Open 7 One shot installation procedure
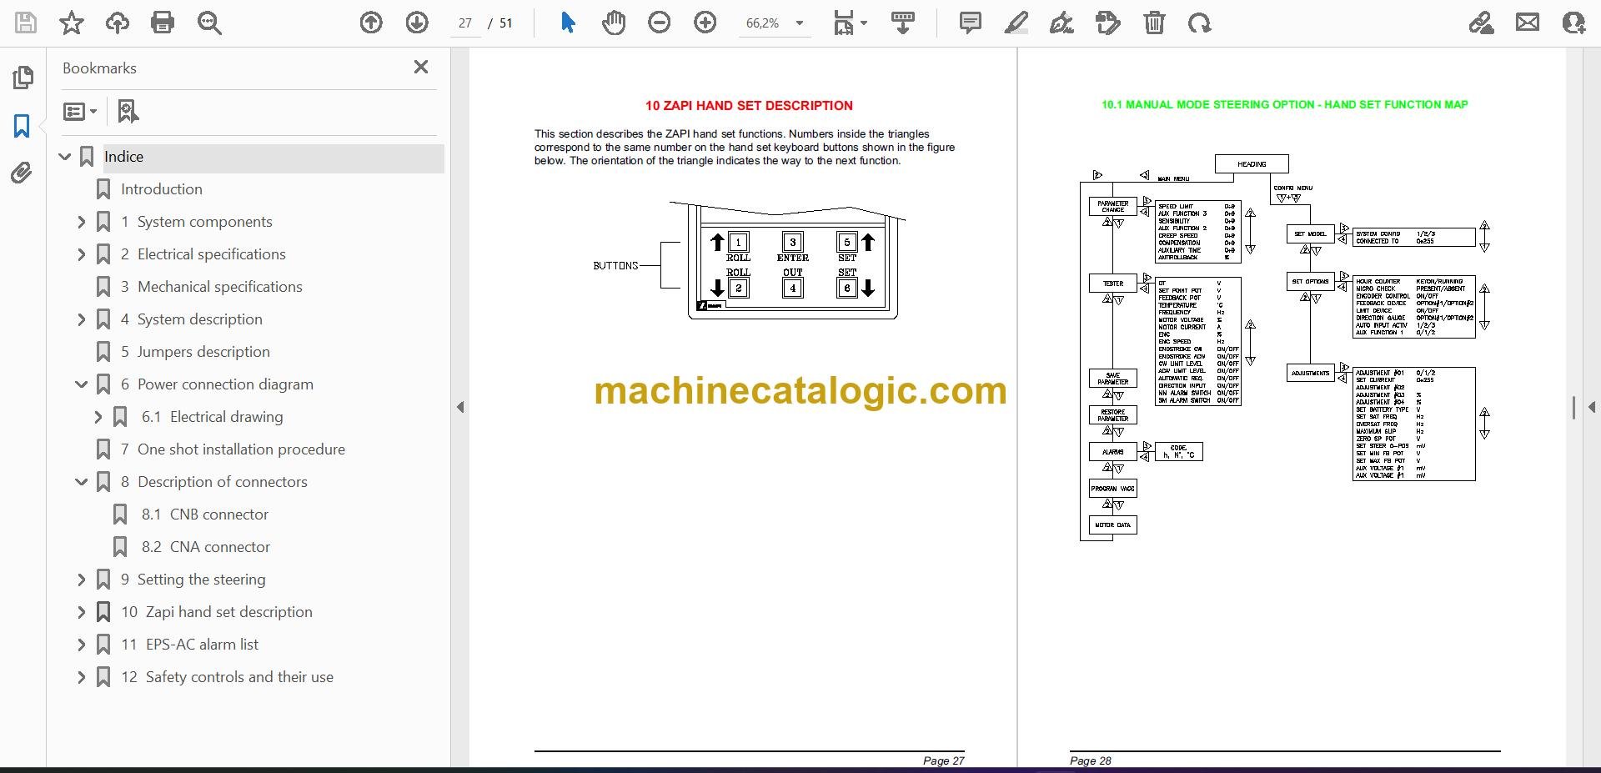This screenshot has width=1601, height=773. click(x=233, y=449)
